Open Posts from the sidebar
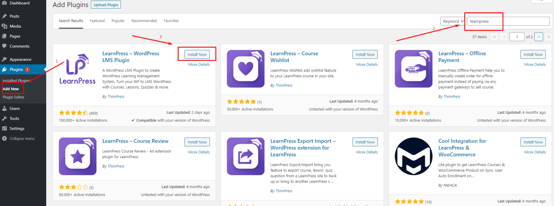Viewport: 554px width, 206px height. (x=14, y=16)
